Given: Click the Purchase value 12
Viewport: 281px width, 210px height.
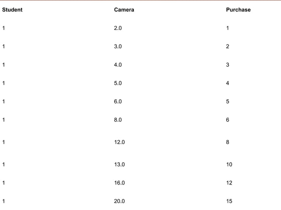Looking at the screenshot, I should 229,183.
